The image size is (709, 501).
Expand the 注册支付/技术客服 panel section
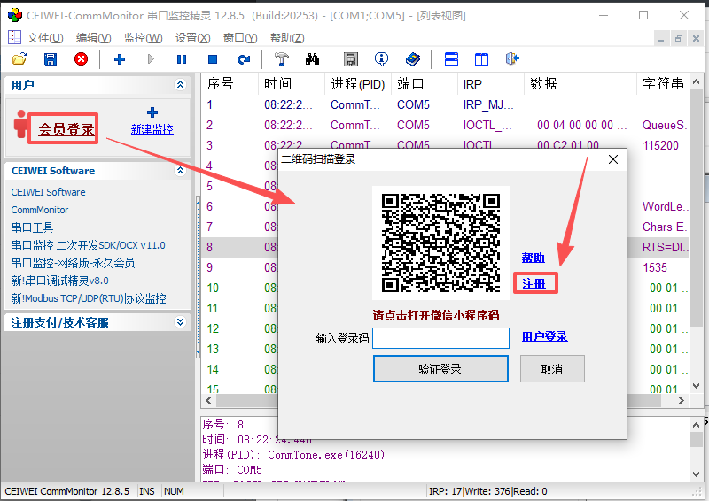click(181, 322)
